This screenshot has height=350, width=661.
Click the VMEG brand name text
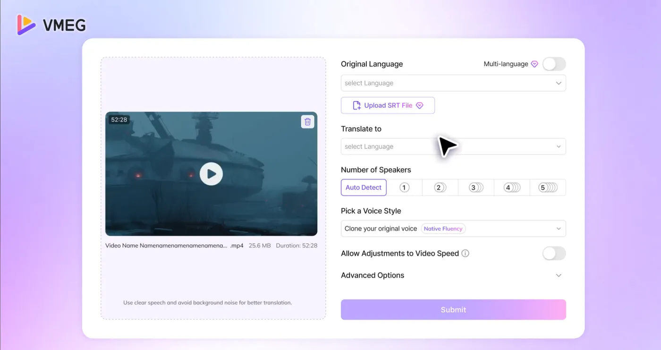coord(64,25)
